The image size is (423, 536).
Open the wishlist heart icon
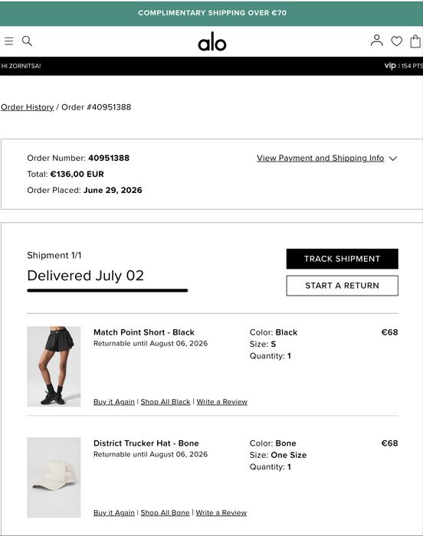[397, 41]
